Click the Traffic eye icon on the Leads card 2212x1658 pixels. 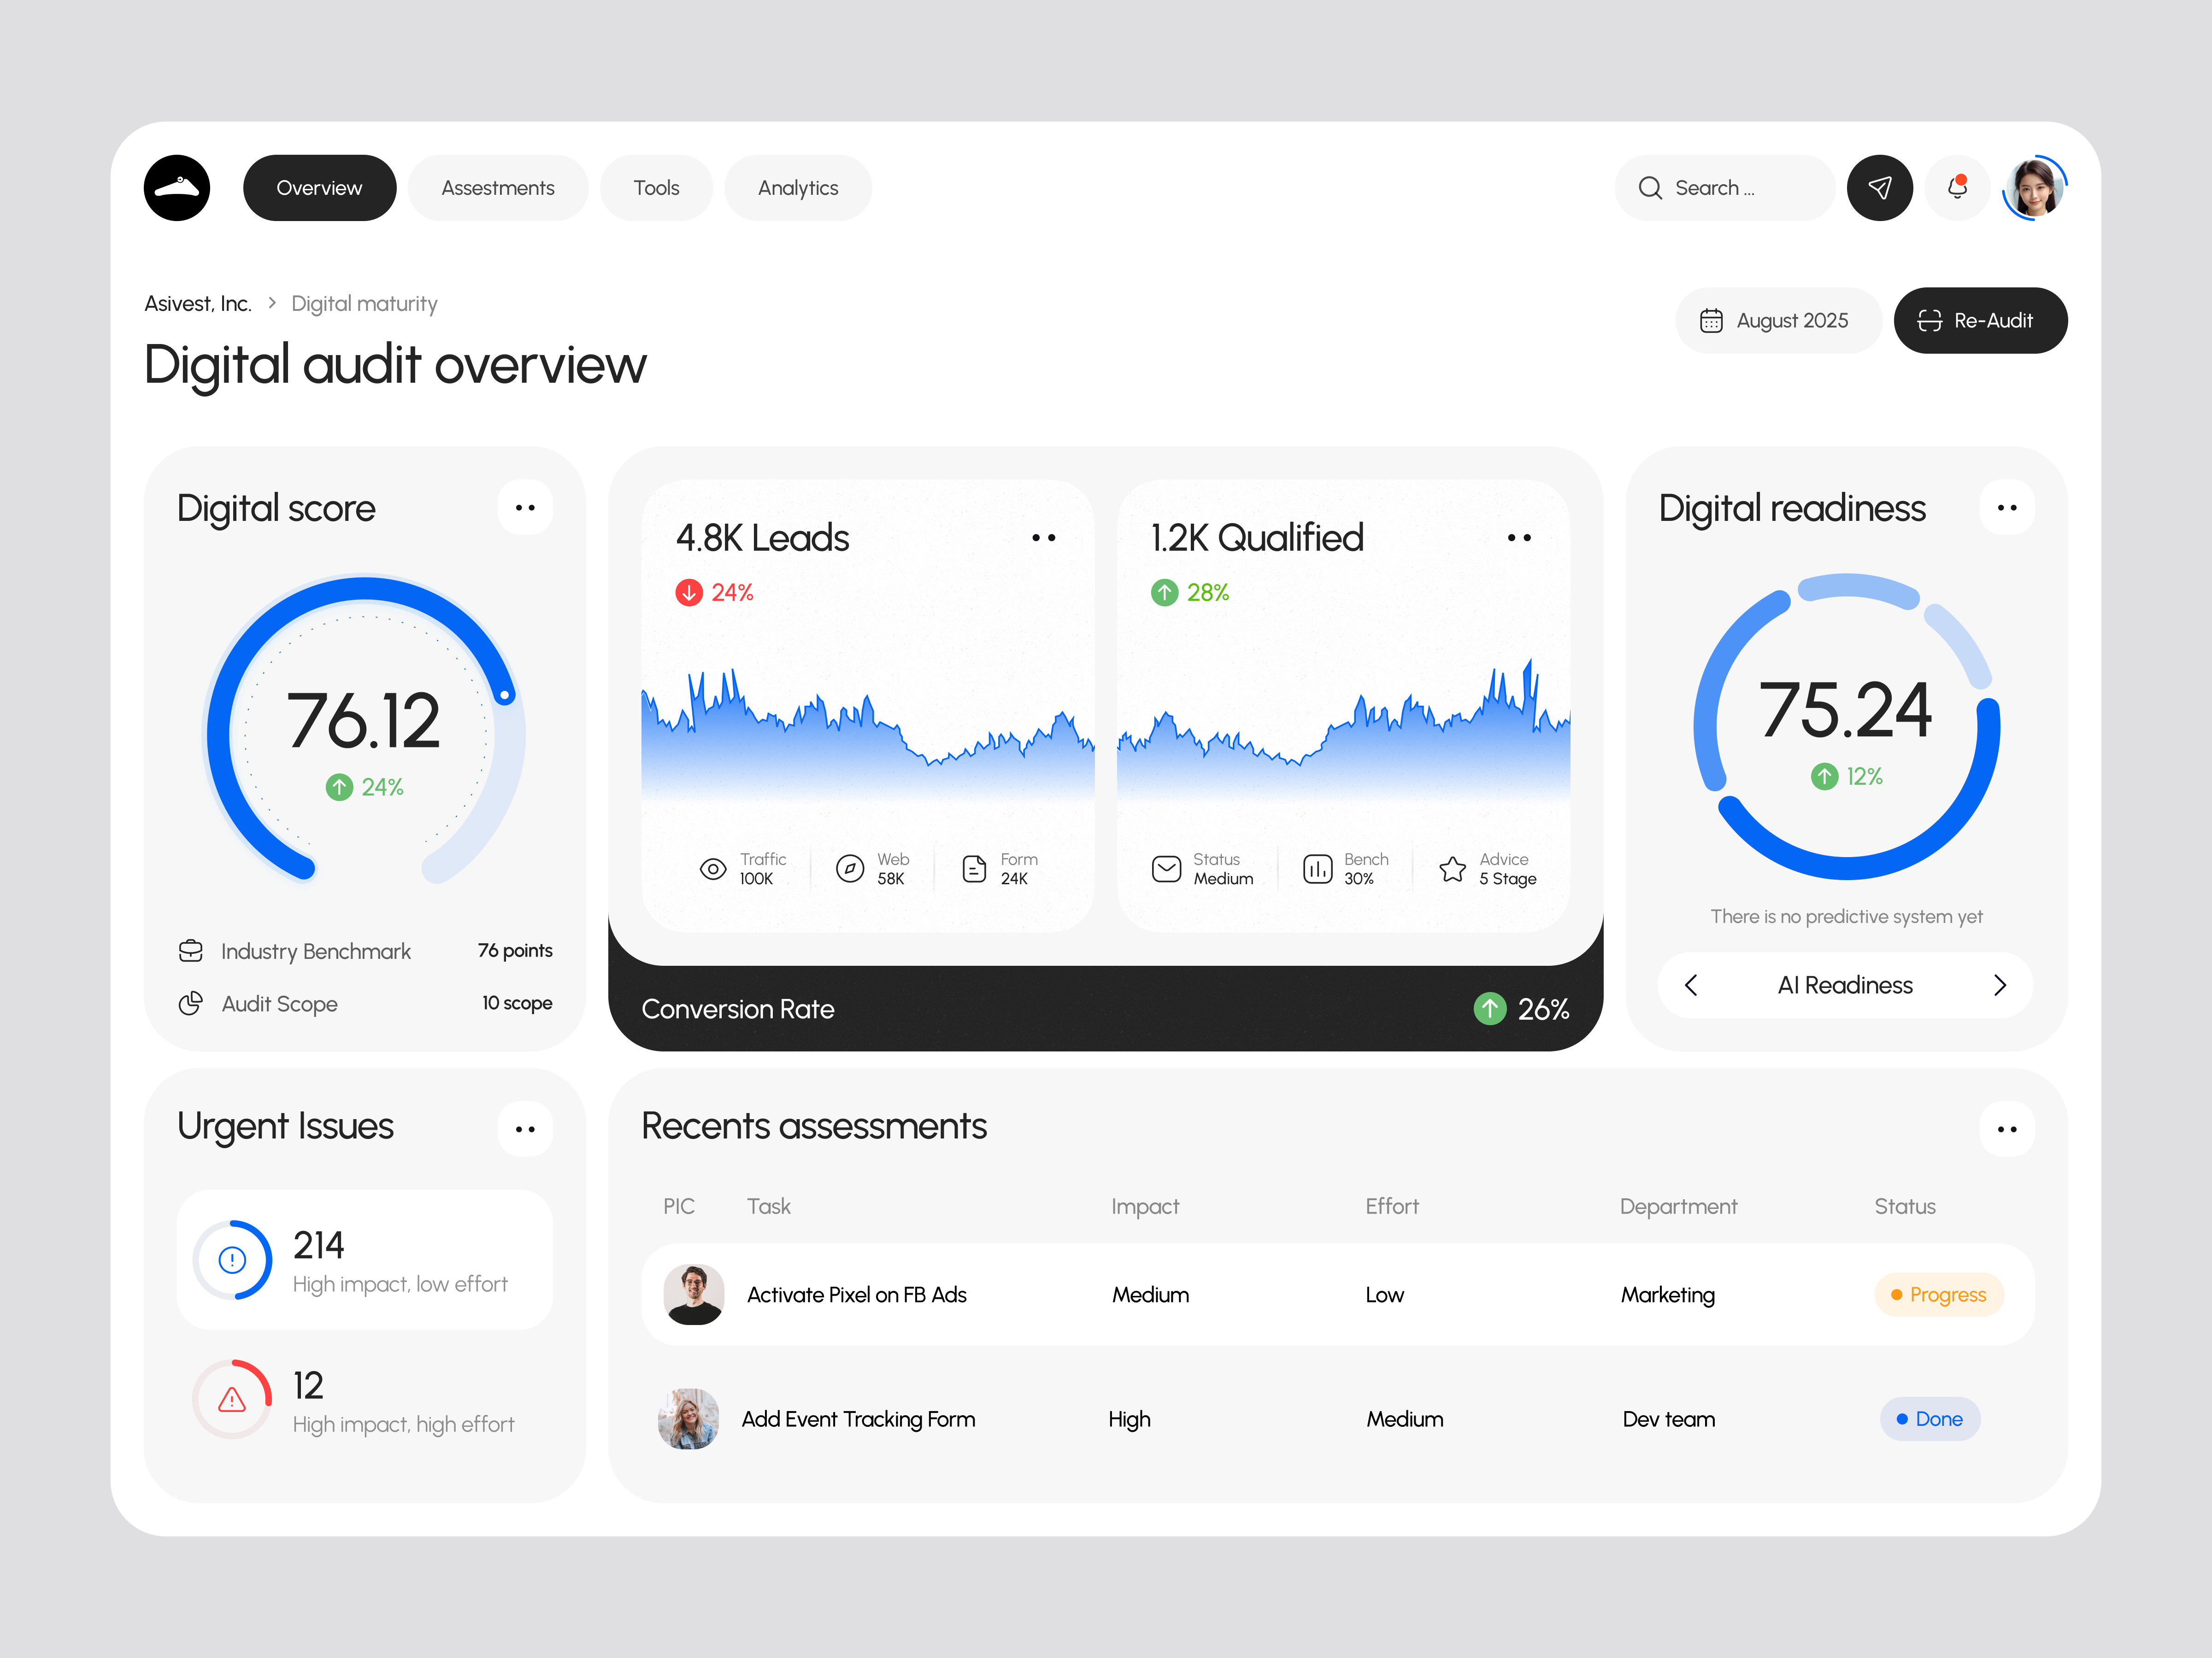point(712,869)
